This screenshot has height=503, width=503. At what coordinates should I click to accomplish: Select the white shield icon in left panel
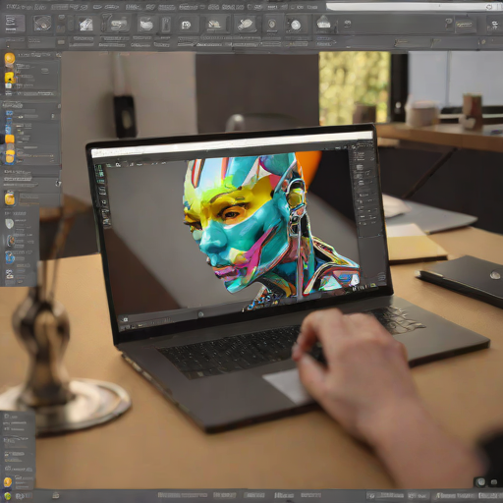(x=10, y=224)
